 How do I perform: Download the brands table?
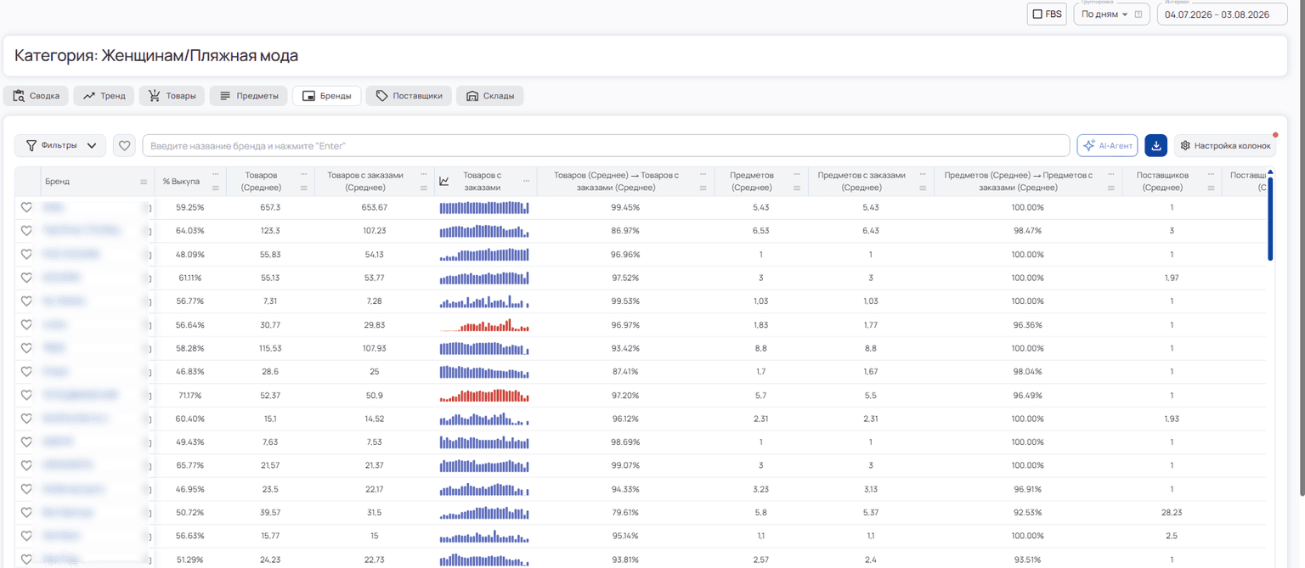pyautogui.click(x=1155, y=145)
